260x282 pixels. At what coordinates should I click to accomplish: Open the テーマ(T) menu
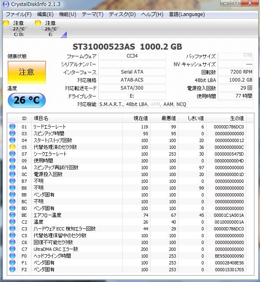click(x=93, y=14)
